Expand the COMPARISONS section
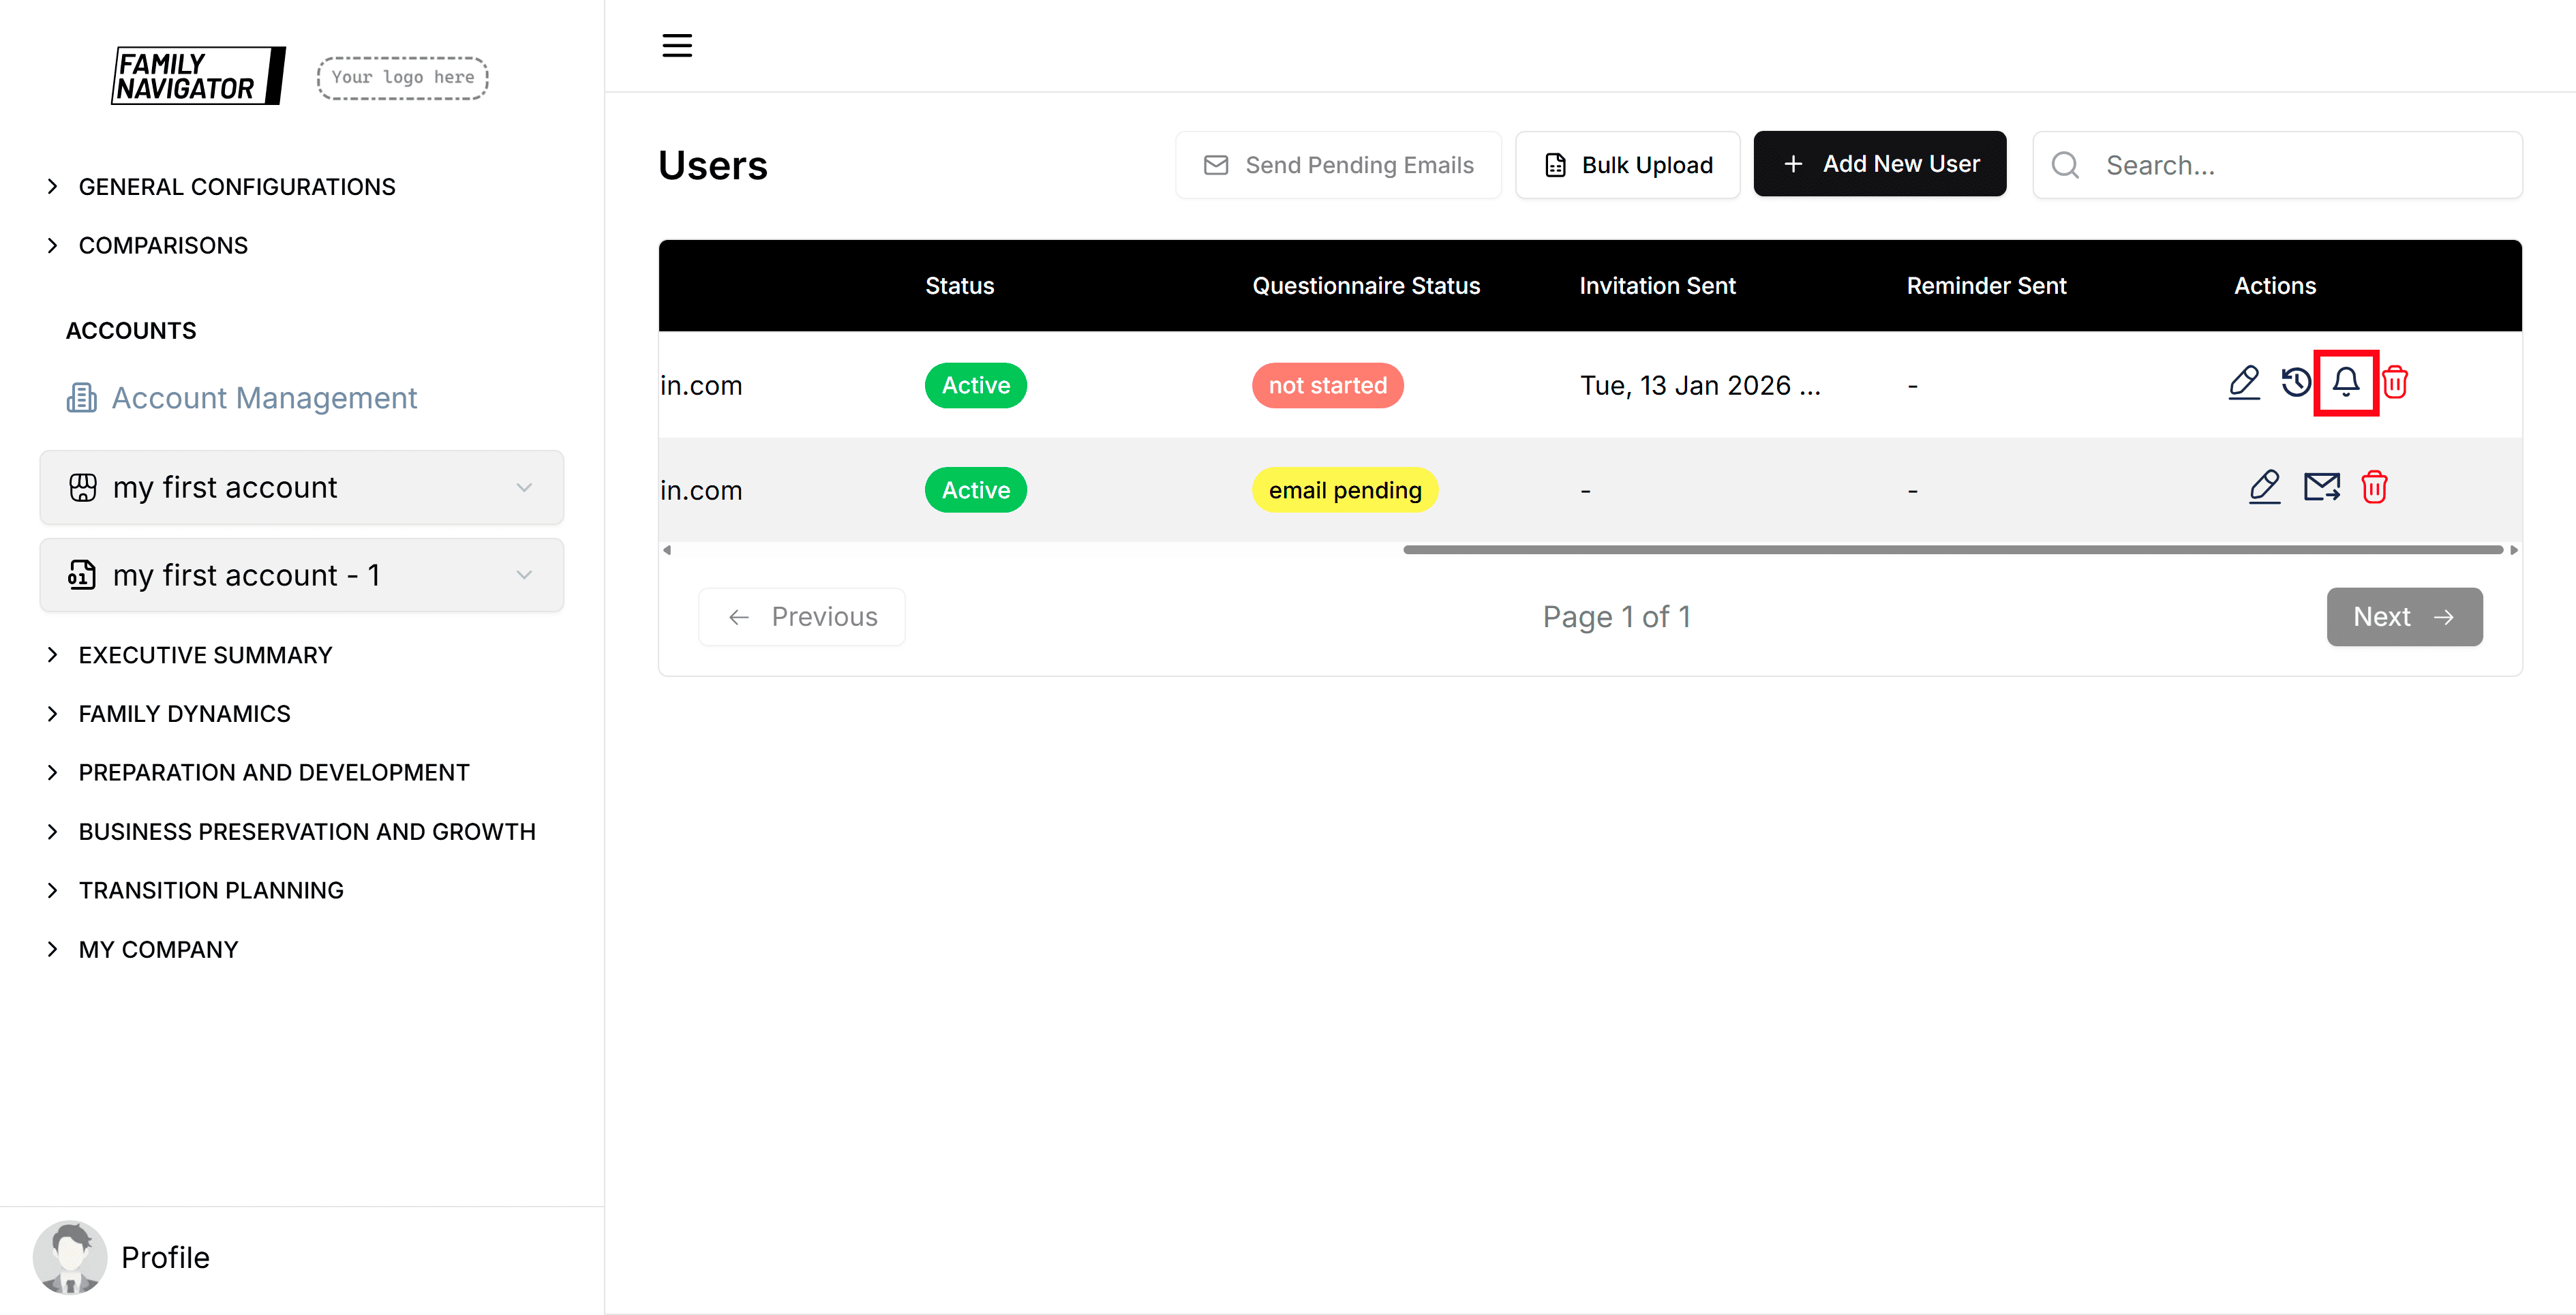Viewport: 2576px width, 1315px height. (163, 245)
